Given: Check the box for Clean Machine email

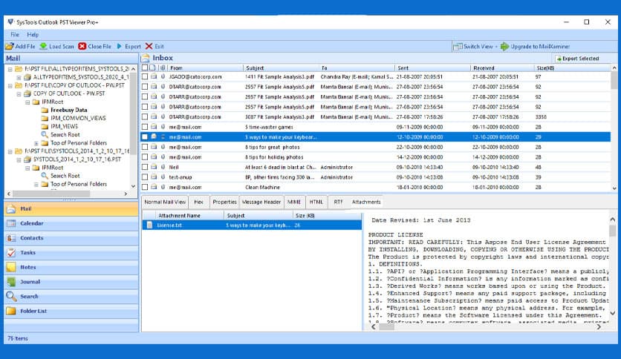Looking at the screenshot, I should pos(145,187).
